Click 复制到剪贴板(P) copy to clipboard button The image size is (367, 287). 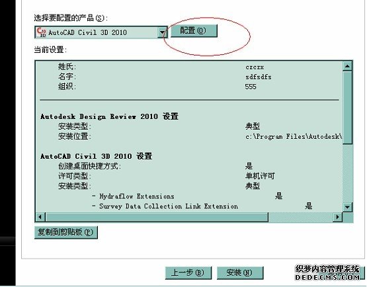pos(65,232)
